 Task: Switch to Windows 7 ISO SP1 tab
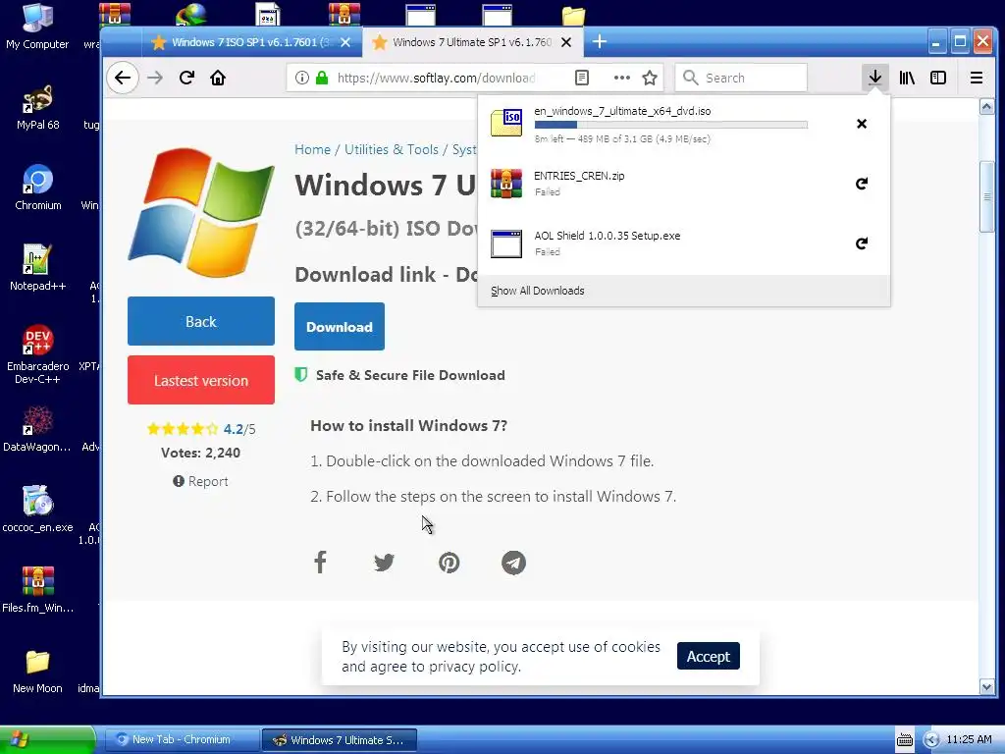(250, 42)
